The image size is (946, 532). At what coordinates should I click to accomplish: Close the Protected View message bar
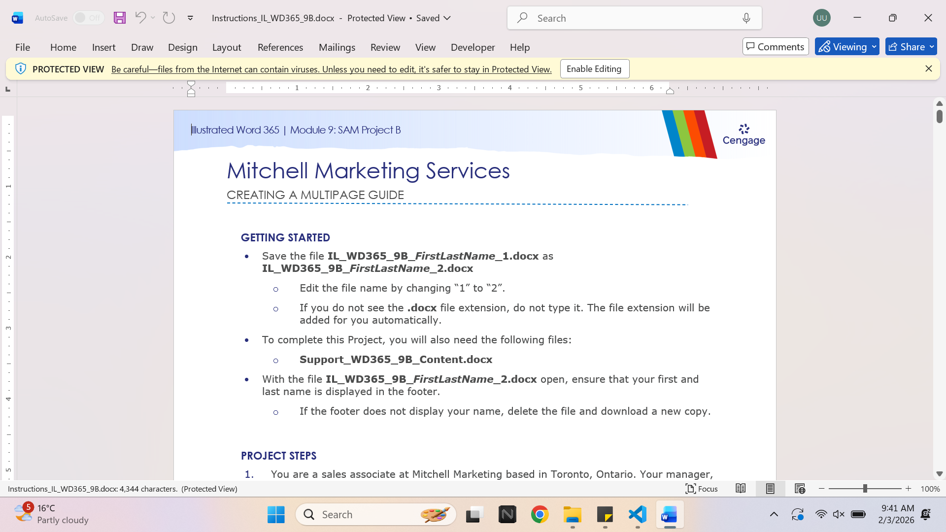pyautogui.click(x=929, y=69)
